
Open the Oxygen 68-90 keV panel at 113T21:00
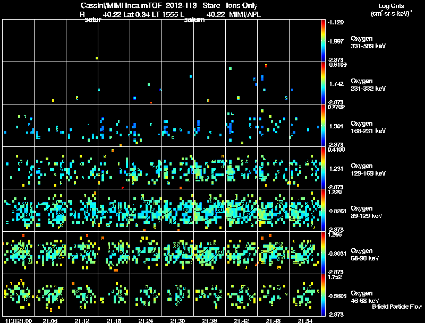[x=19, y=253]
